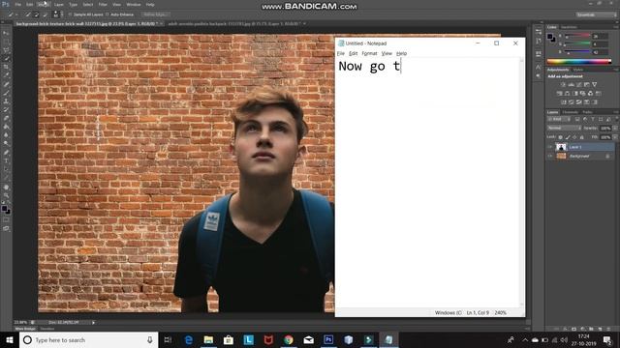Choose Add to selection mode in options bar

(37, 14)
